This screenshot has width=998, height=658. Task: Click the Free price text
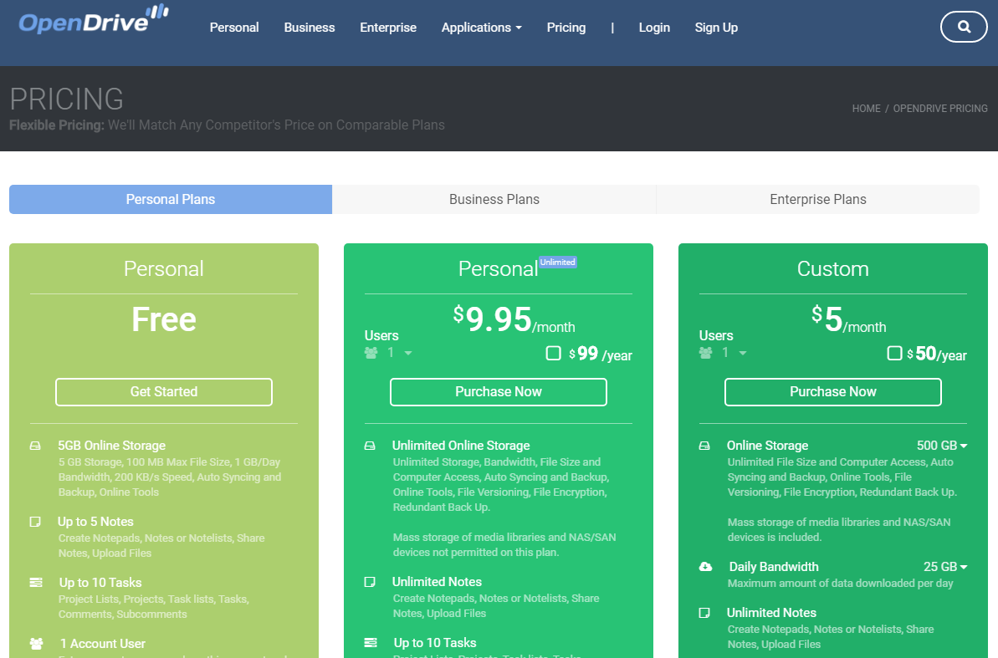click(x=164, y=319)
